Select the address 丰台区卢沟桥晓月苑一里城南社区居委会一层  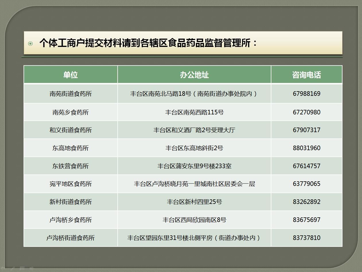(194, 184)
